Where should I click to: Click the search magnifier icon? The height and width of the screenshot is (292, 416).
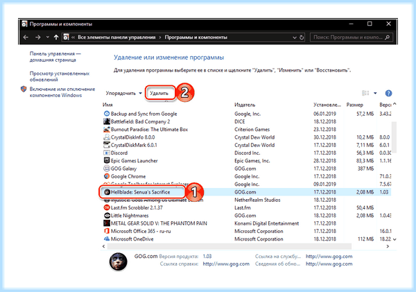[x=388, y=37]
